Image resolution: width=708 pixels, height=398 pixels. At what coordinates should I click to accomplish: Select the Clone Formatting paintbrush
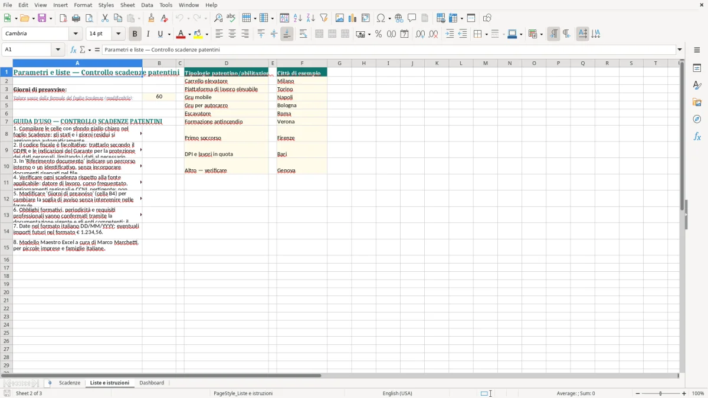point(152,18)
